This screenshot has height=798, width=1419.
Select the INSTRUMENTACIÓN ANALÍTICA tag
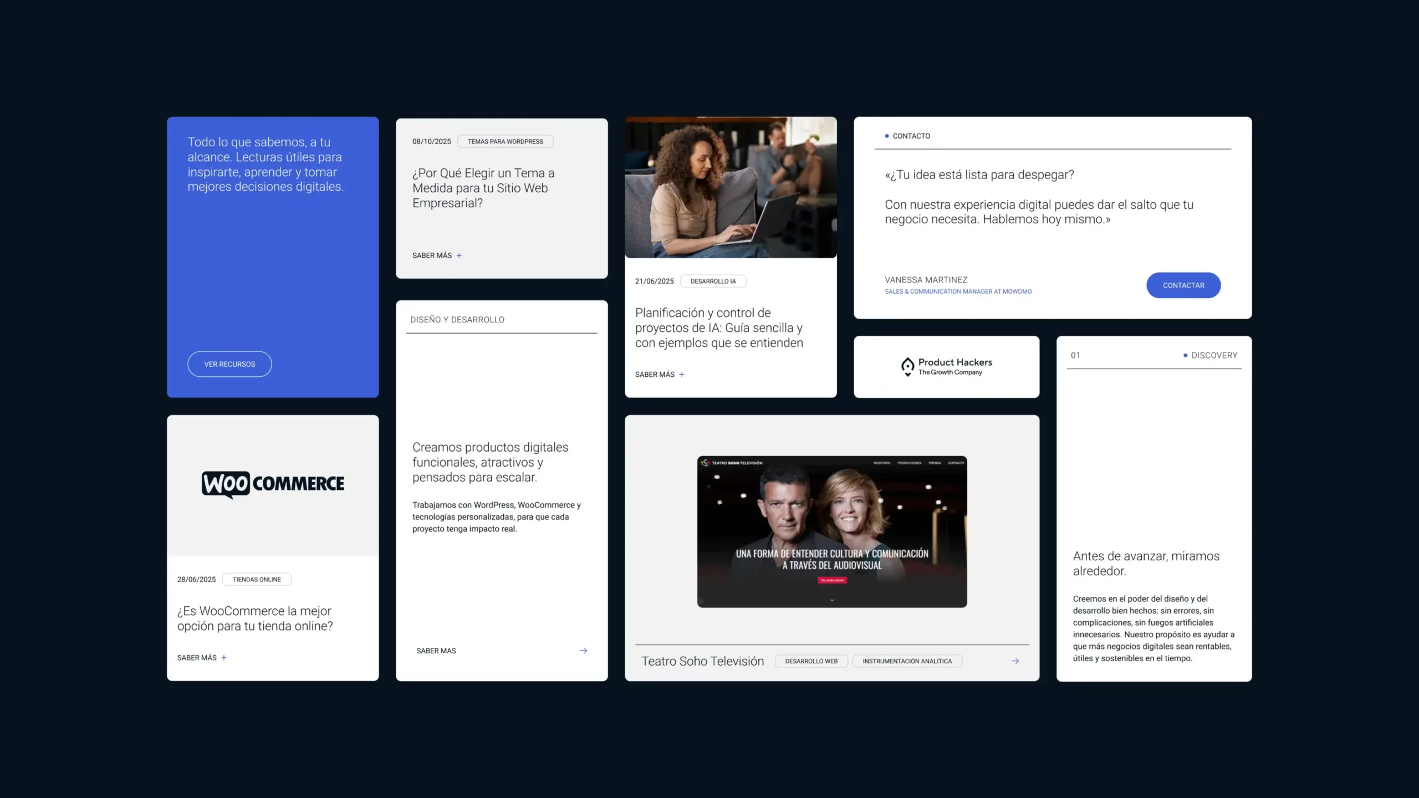point(907,661)
